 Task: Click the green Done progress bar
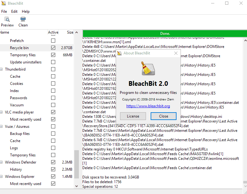[165, 34]
